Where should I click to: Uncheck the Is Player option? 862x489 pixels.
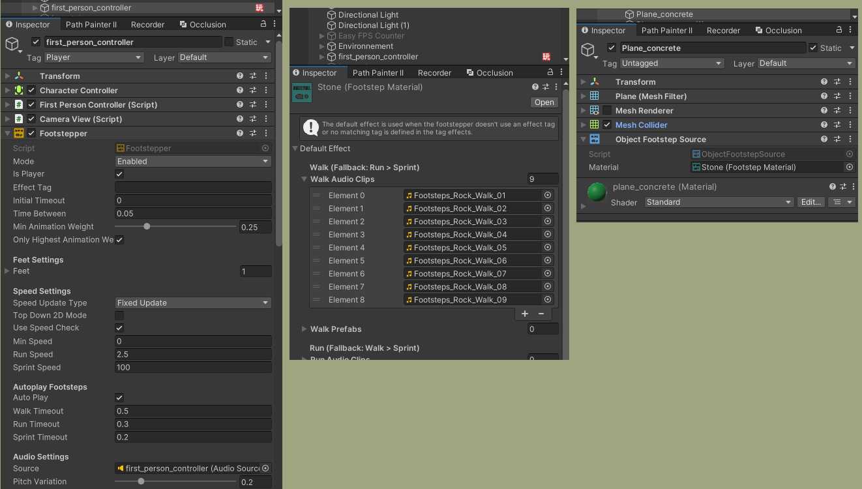(x=119, y=174)
